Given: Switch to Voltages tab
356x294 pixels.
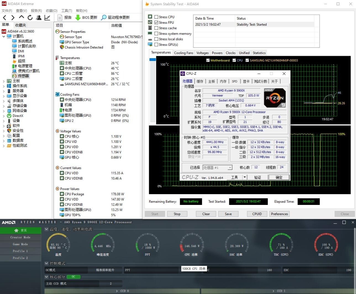Looking at the screenshot, I should (x=202, y=53).
